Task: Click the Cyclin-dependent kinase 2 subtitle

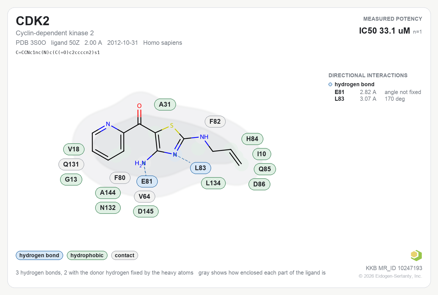Action: tap(55, 33)
